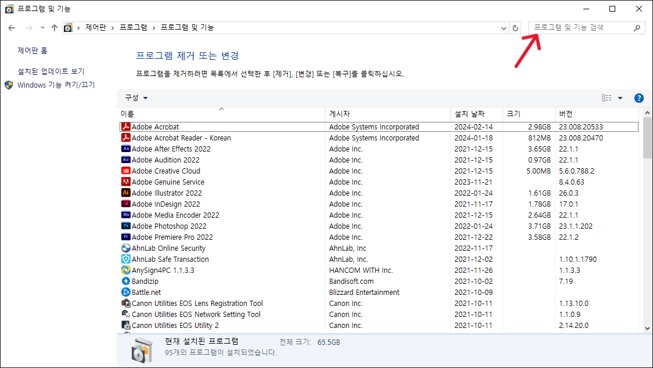Select the Adobe Photoshop 2022 icon

click(126, 226)
